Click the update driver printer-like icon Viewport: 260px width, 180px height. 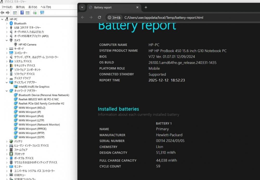tap(35, 12)
